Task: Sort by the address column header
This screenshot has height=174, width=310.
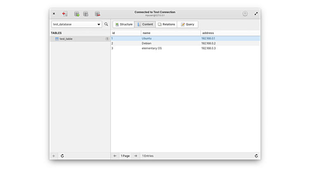Action: click(230, 33)
